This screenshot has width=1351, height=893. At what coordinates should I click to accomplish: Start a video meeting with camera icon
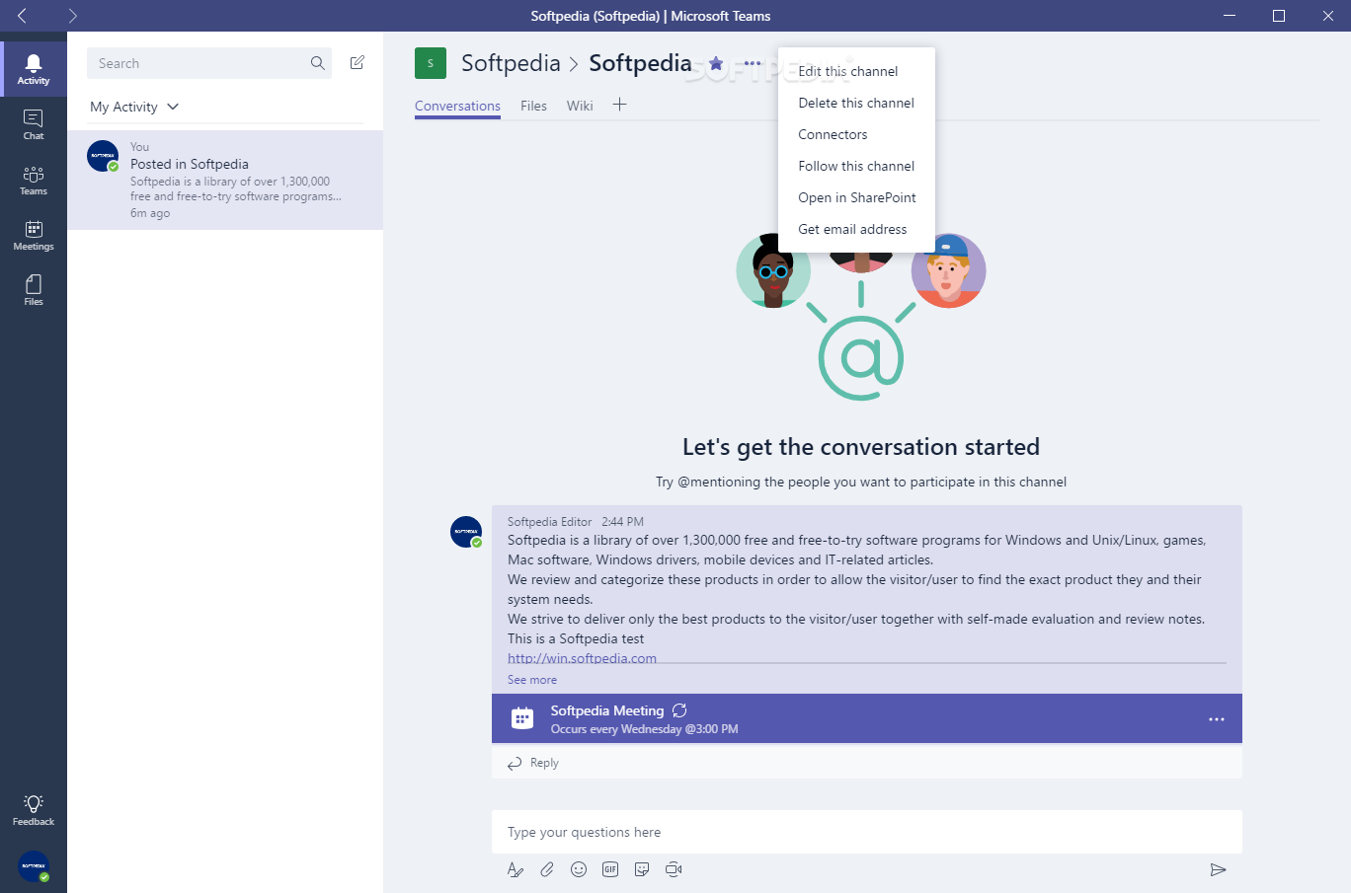674,869
